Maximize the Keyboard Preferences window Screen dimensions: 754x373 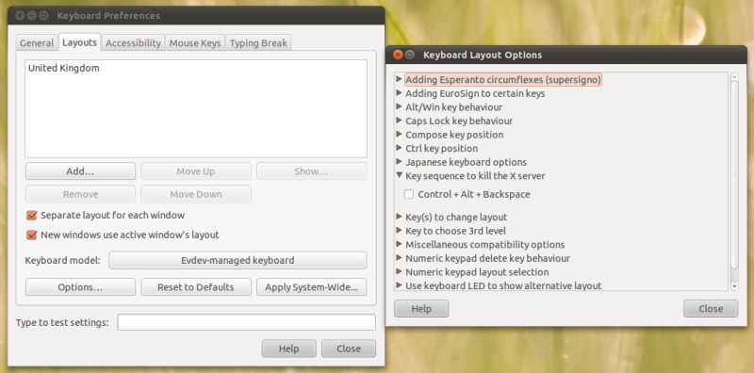pyautogui.click(x=43, y=16)
